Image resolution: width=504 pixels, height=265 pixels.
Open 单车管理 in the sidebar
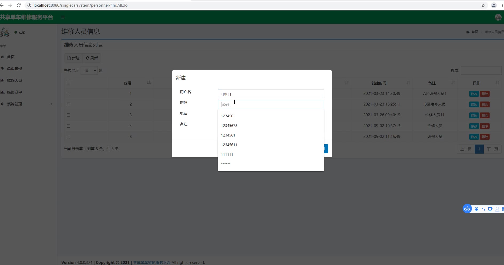point(14,69)
